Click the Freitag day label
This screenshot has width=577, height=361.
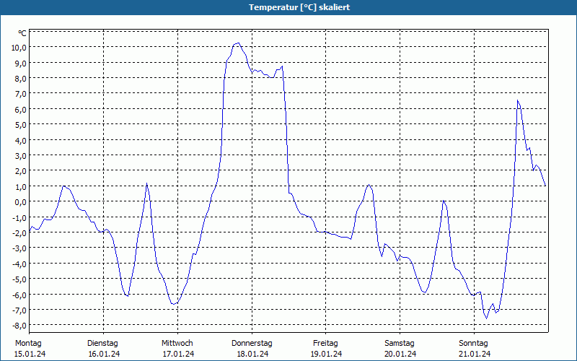tap(325, 344)
